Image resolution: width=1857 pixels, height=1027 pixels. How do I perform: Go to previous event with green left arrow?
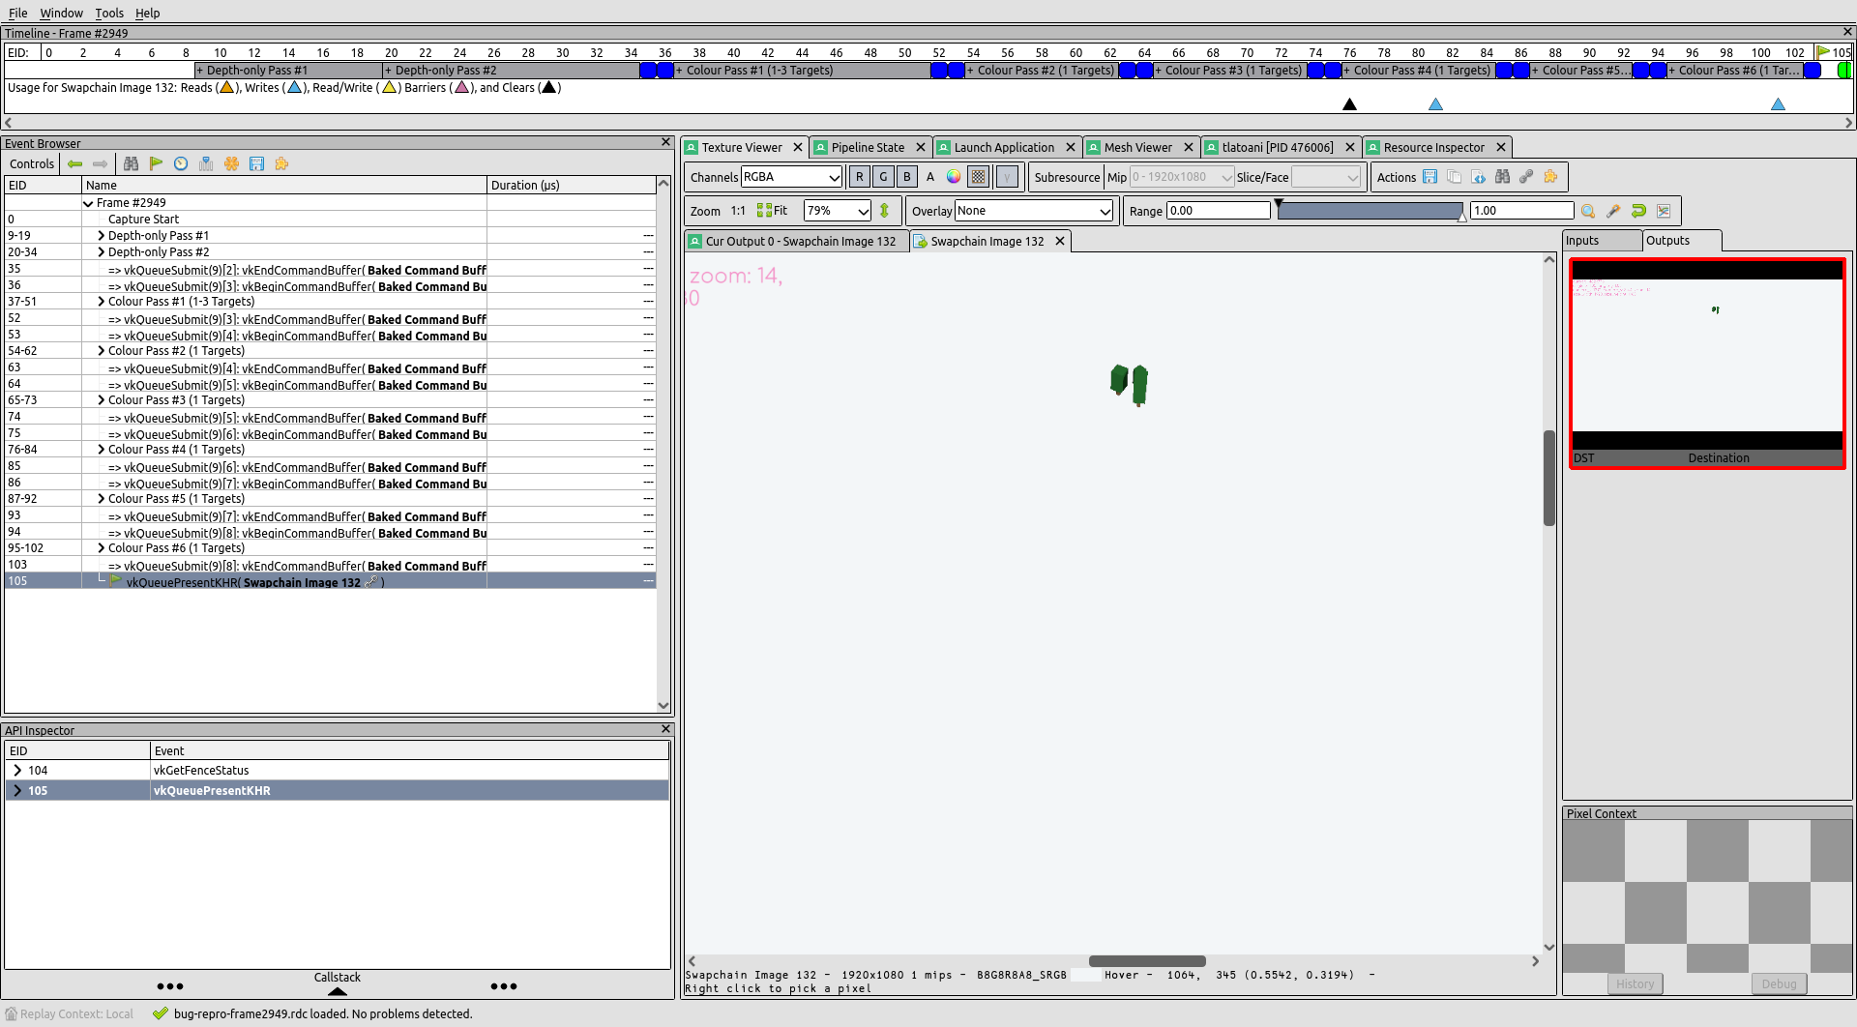tap(74, 164)
